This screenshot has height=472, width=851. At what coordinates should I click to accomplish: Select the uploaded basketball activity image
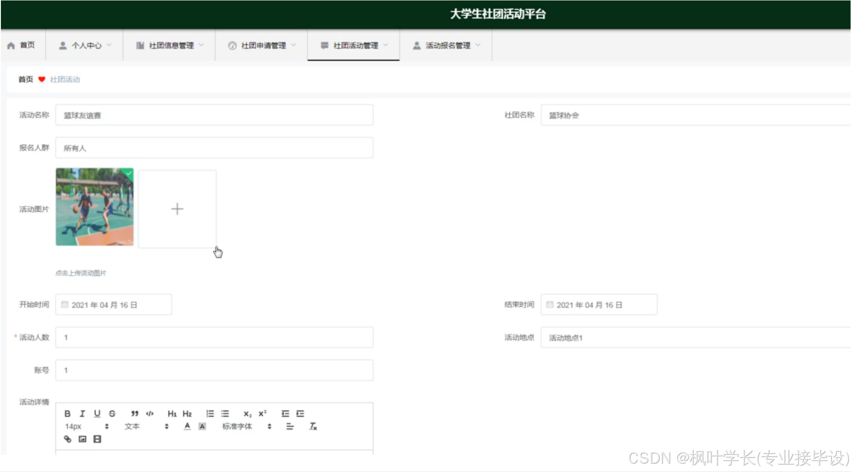click(x=95, y=207)
